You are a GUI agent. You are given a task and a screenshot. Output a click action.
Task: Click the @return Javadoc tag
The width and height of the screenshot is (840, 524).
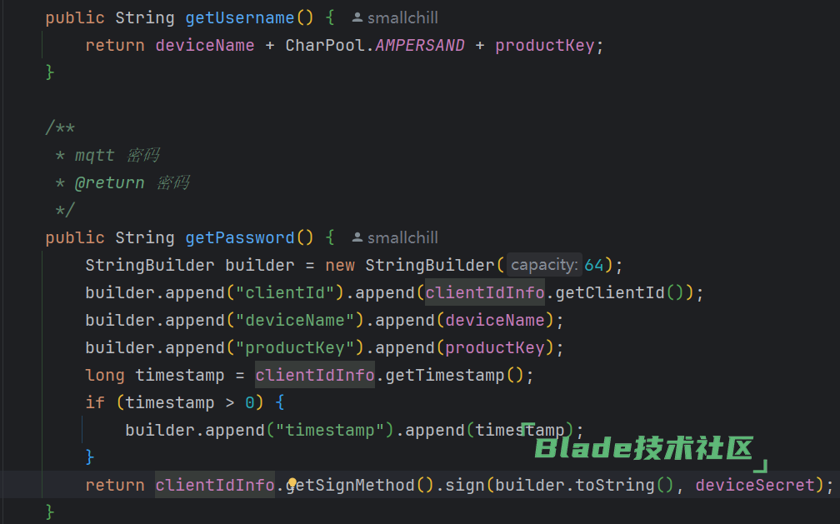[109, 182]
